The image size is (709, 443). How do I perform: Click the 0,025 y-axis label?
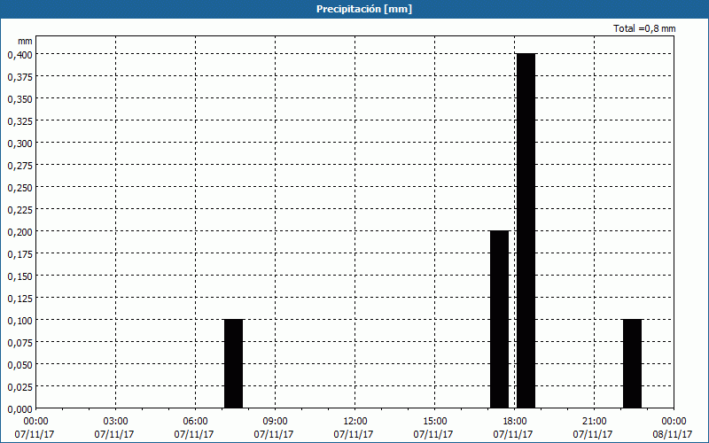19,386
